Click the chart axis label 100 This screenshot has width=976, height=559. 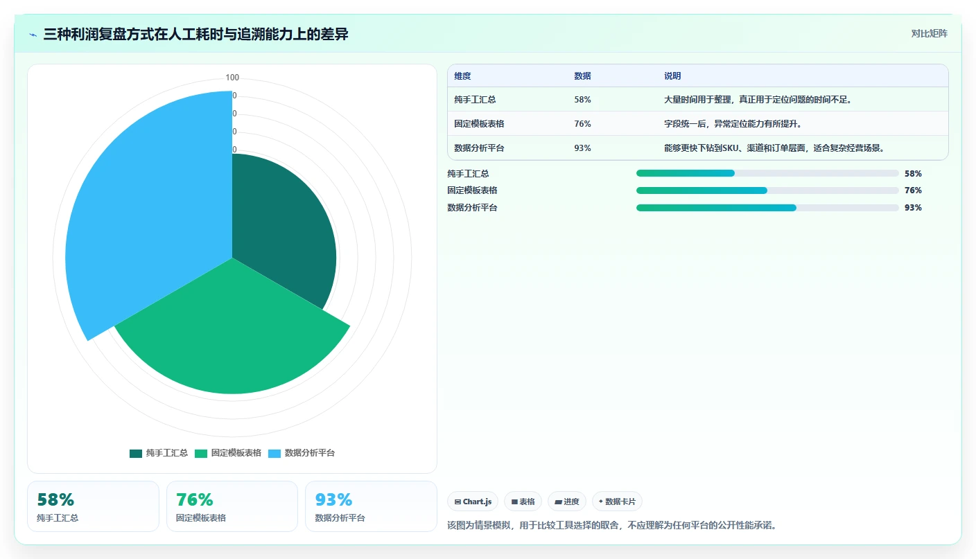coord(232,78)
